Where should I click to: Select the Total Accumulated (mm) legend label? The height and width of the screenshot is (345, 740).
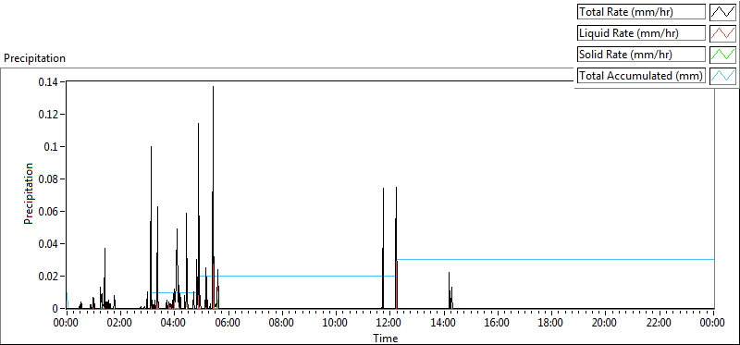641,76
